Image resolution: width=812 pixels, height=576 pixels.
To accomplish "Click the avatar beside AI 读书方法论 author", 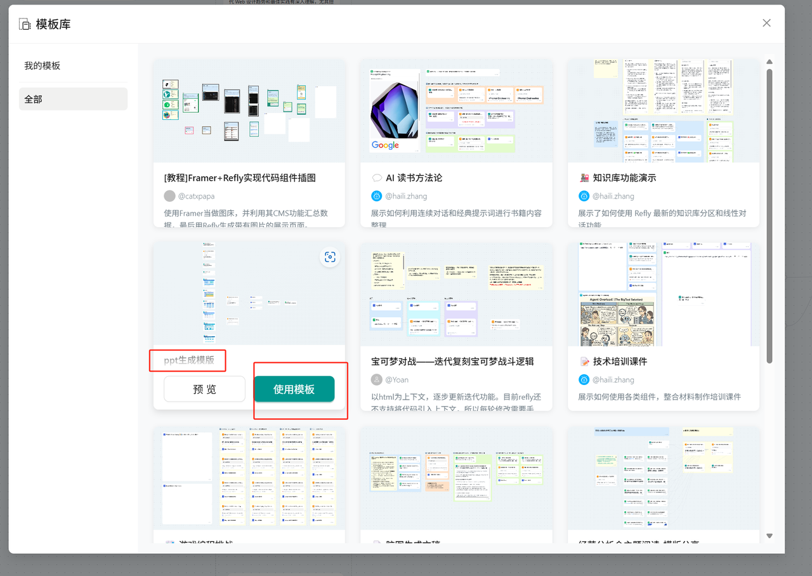I will click(377, 196).
